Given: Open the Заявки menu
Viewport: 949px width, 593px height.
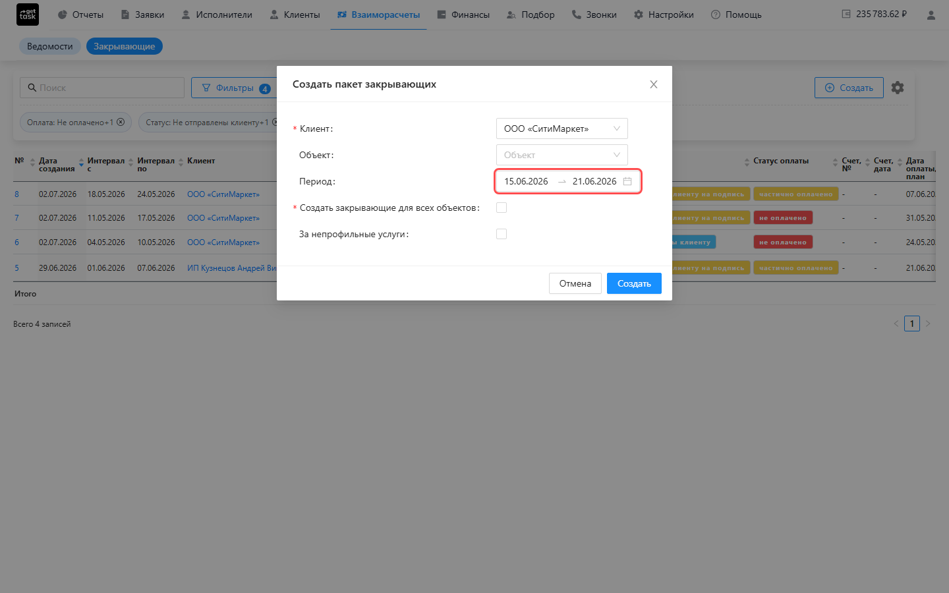Looking at the screenshot, I should (142, 14).
